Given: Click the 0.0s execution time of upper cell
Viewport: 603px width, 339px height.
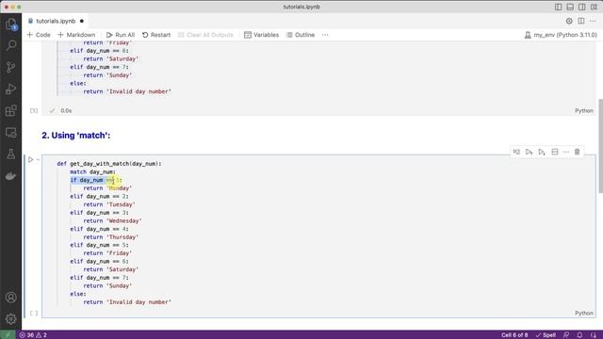Looking at the screenshot, I should pos(66,111).
